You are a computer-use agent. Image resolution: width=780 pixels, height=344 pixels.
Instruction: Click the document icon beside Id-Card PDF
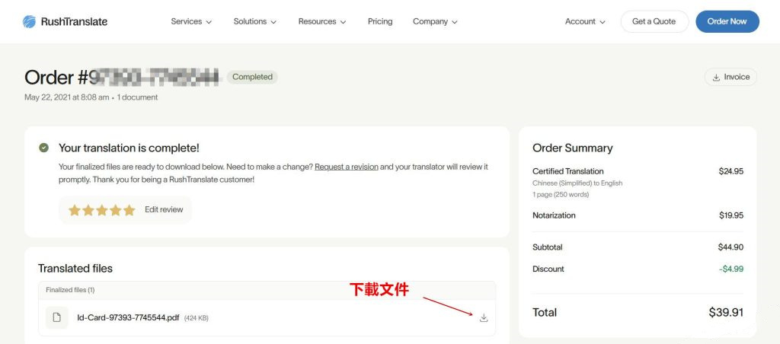57,317
